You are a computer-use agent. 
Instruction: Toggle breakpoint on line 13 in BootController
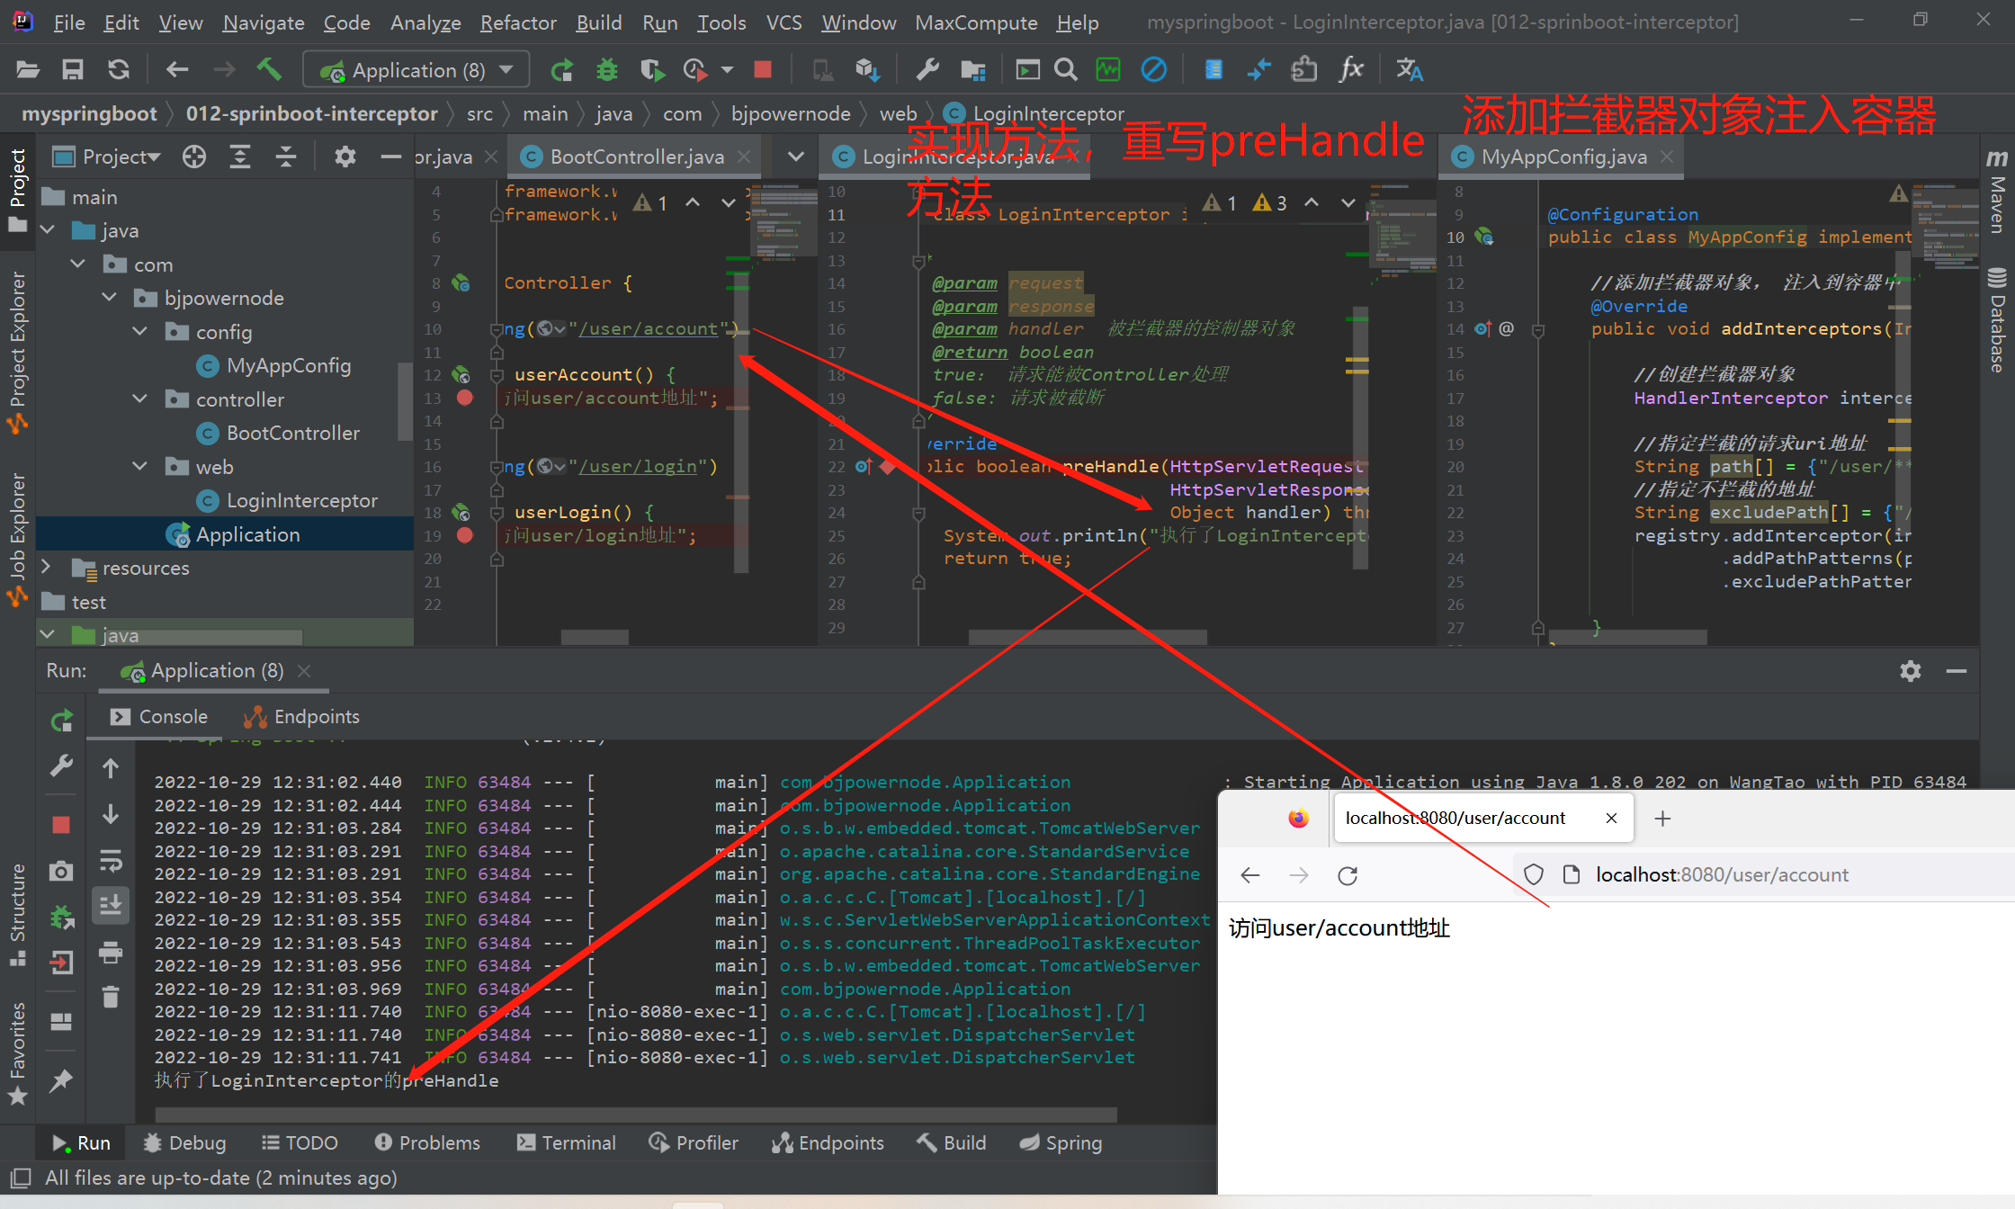pos(465,398)
